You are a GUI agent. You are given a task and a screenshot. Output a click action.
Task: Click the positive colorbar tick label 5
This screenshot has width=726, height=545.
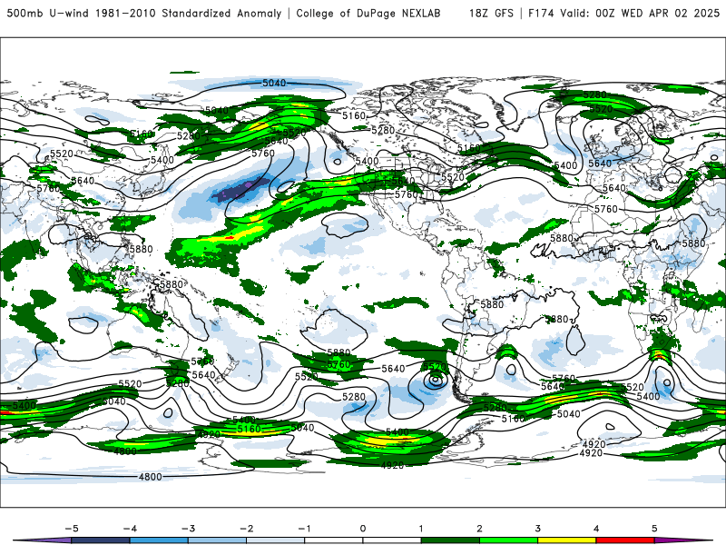(x=654, y=529)
